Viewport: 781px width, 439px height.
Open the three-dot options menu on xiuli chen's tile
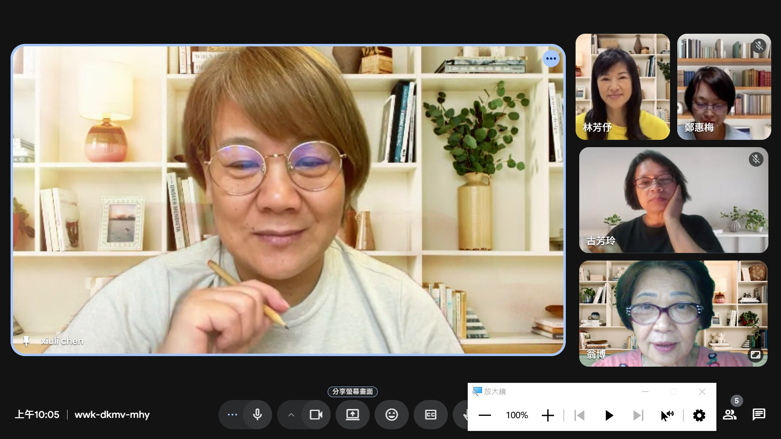(551, 59)
